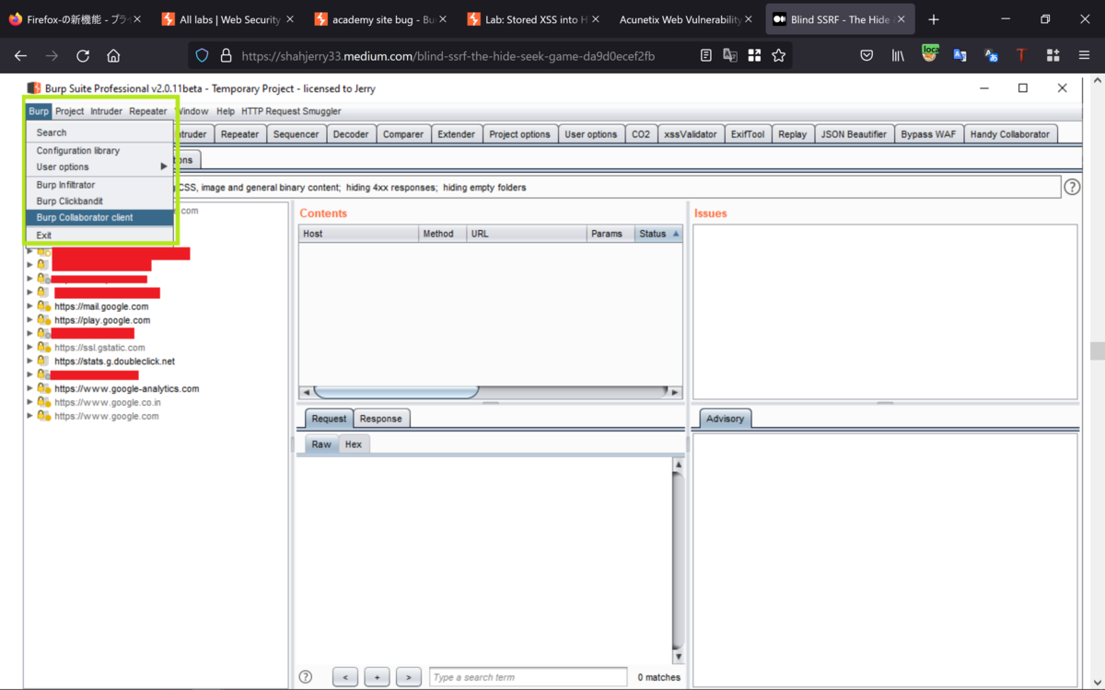The height and width of the screenshot is (690, 1105).
Task: Open the HTTP Request Smuggler menu
Action: coord(291,111)
